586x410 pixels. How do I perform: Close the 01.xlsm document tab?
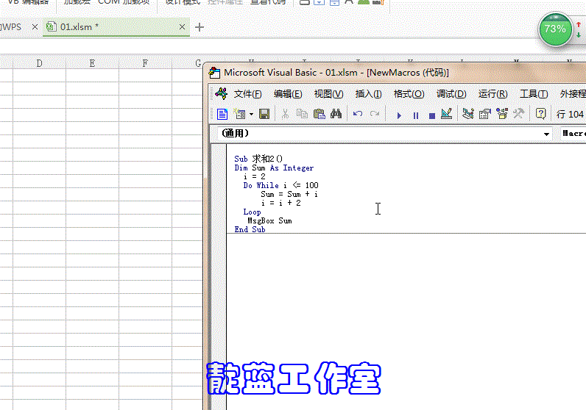pyautogui.click(x=183, y=27)
